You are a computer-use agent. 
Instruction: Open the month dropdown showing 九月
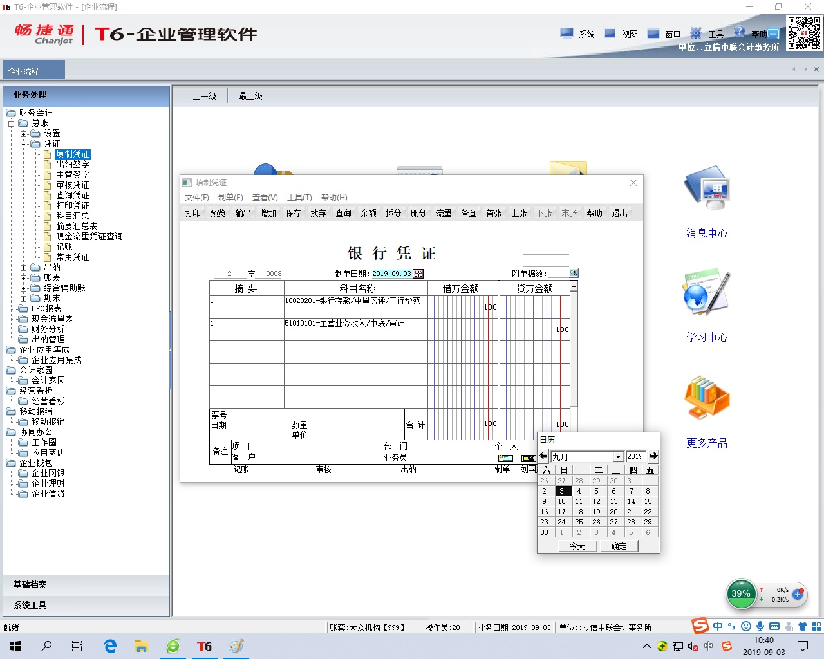pyautogui.click(x=618, y=456)
